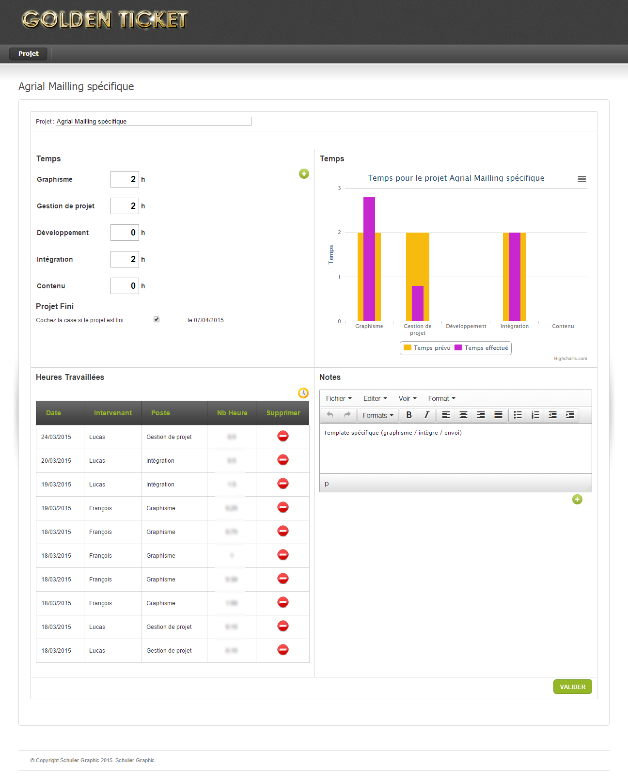Image resolution: width=628 pixels, height=784 pixels.
Task: Center align text in Notes editor
Action: click(464, 415)
